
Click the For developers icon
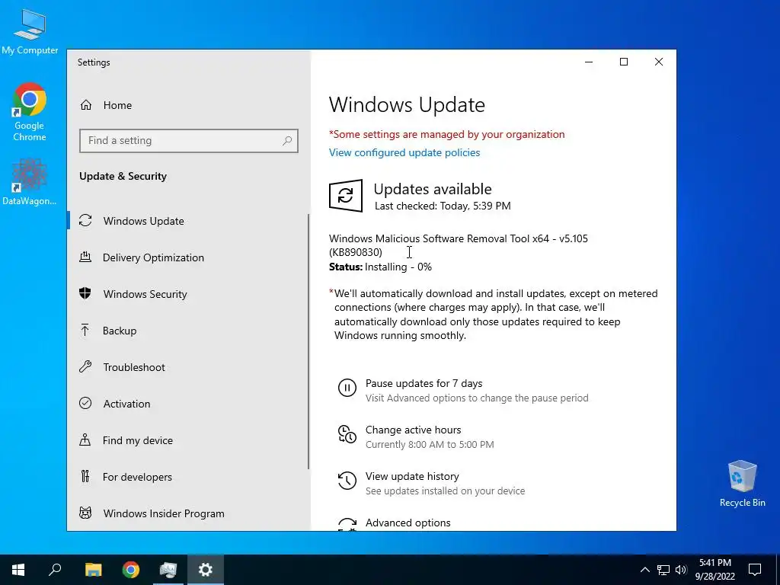pyautogui.click(x=85, y=477)
